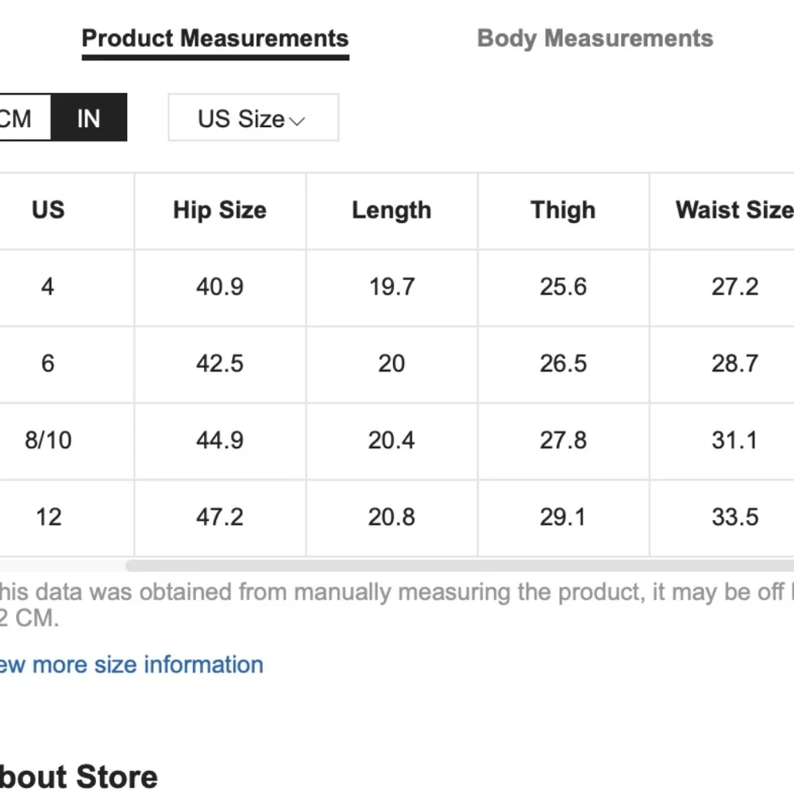Click the View more size information link
Image resolution: width=794 pixels, height=794 pixels.
click(132, 665)
